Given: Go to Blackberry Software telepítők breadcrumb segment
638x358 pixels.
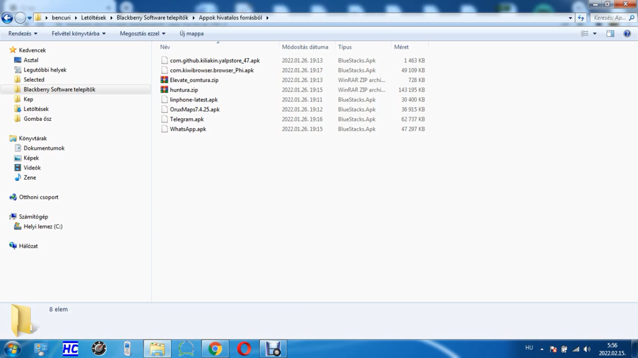Looking at the screenshot, I should click(153, 18).
